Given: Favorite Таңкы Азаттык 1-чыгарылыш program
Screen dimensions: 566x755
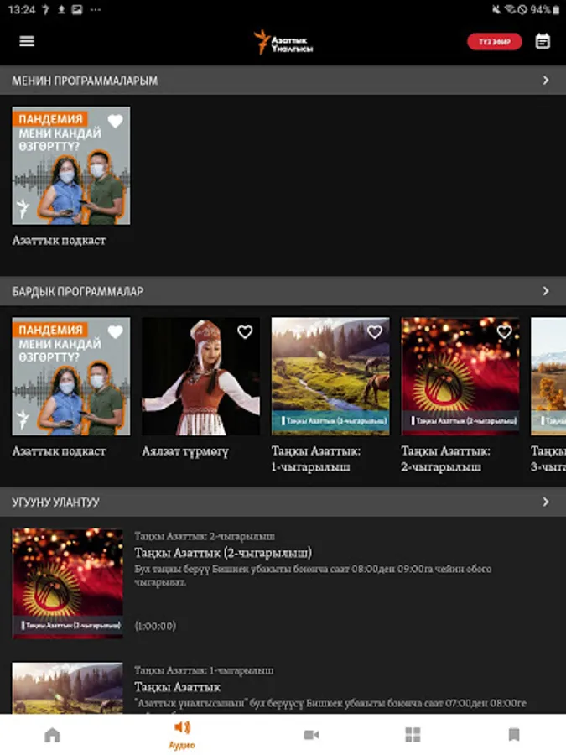Looking at the screenshot, I should [x=375, y=331].
